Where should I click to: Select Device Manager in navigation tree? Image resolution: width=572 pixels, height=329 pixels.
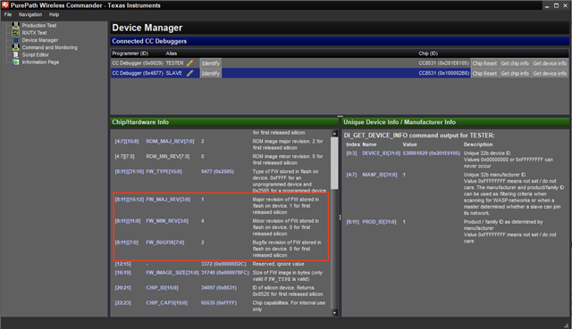(x=39, y=40)
